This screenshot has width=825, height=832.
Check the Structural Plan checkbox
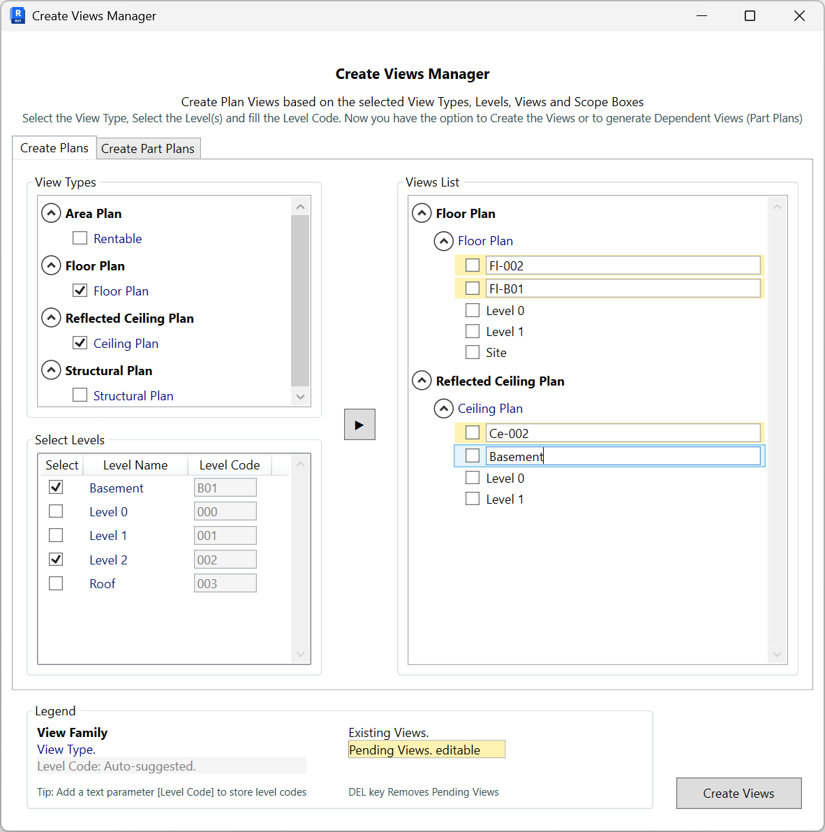[80, 395]
